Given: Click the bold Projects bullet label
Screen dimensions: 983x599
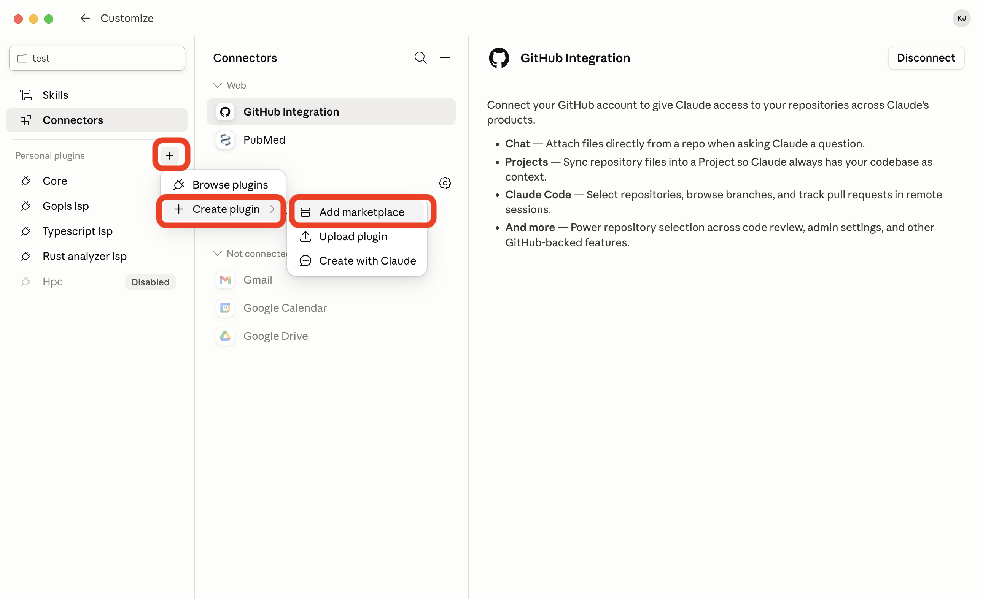Looking at the screenshot, I should (526, 162).
